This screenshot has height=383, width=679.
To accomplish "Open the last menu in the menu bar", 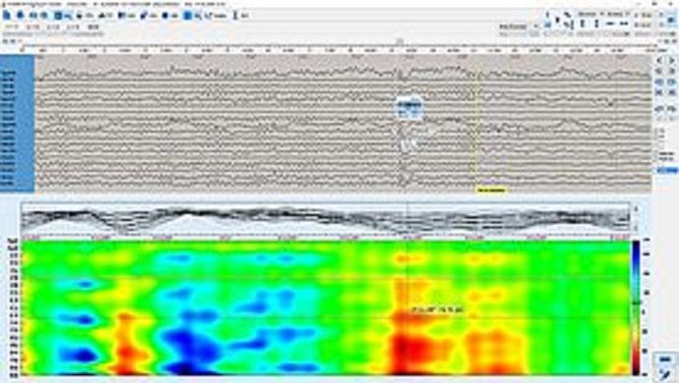I will (x=93, y=27).
